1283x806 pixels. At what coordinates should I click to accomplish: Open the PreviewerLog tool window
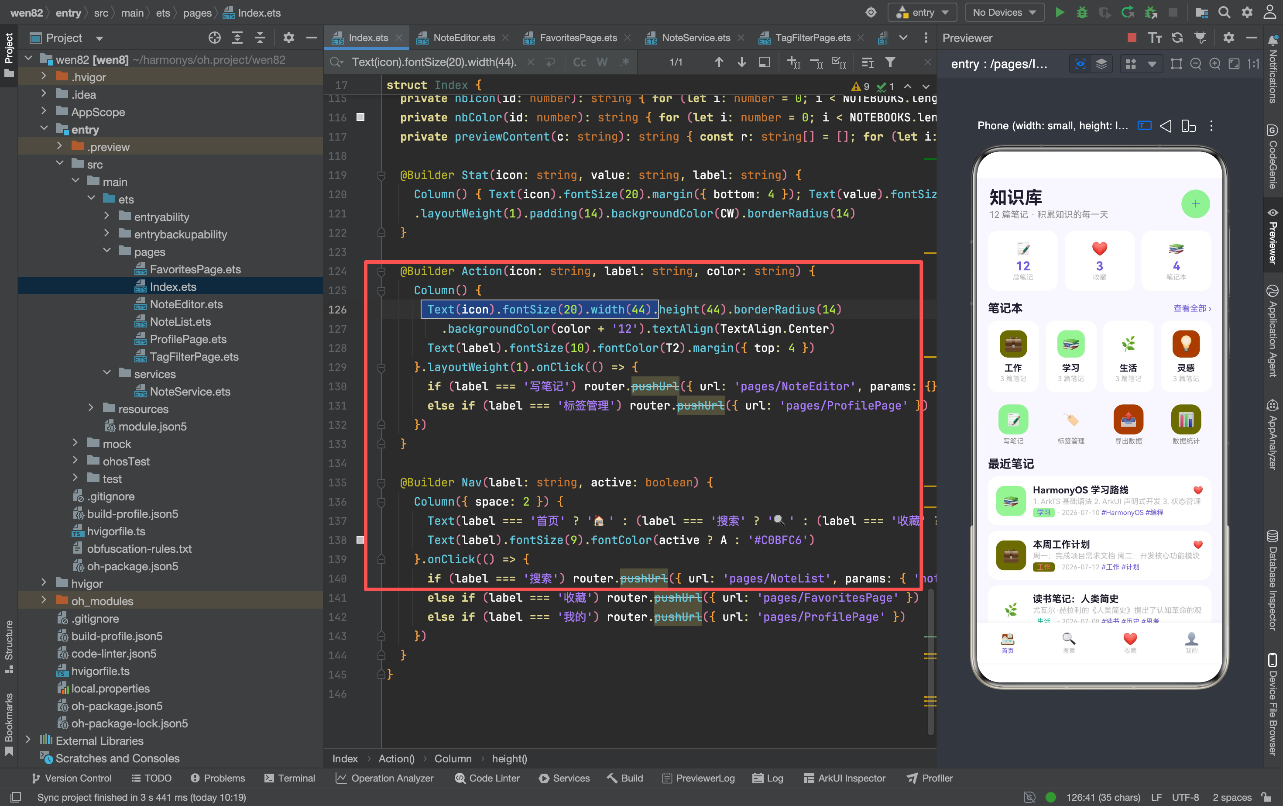(699, 778)
